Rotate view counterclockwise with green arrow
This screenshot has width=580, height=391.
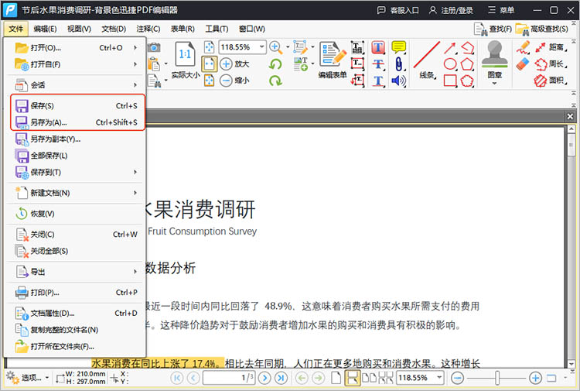[275, 64]
